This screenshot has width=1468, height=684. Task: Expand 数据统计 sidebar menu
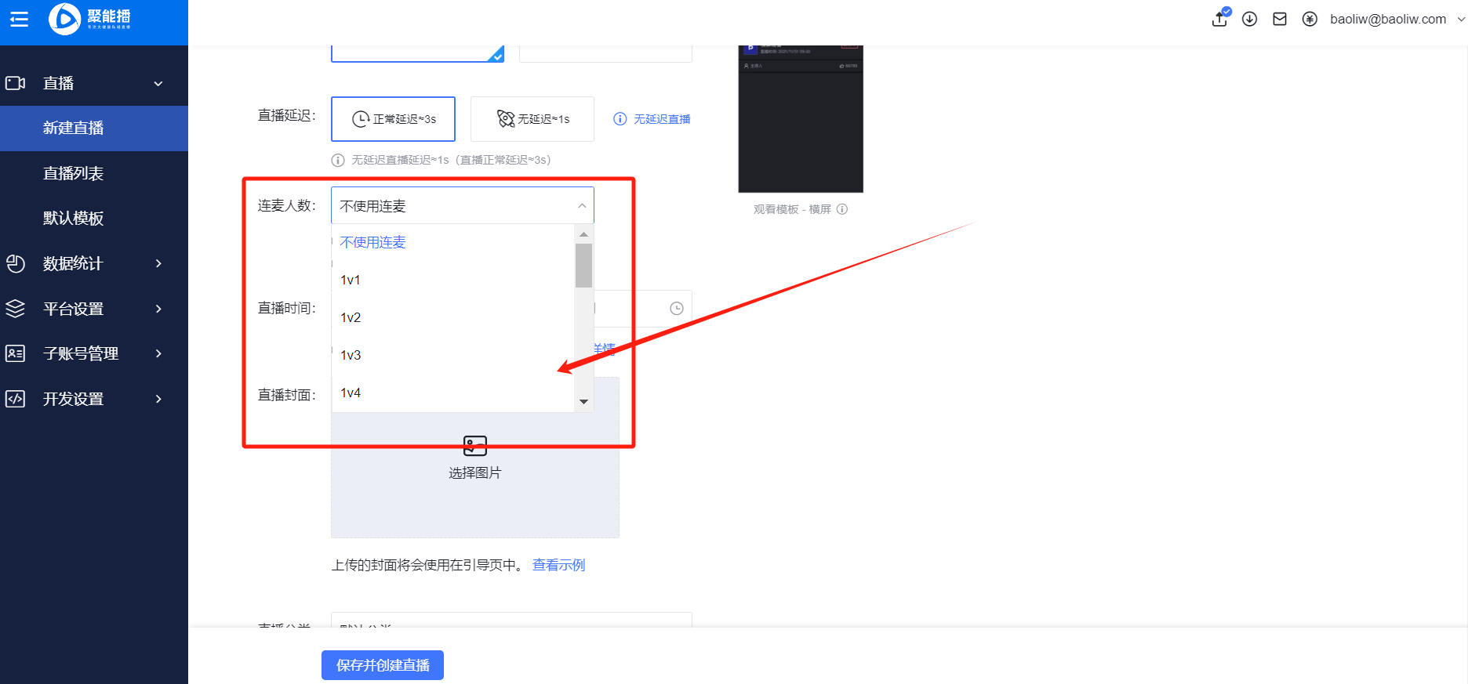pyautogui.click(x=94, y=263)
